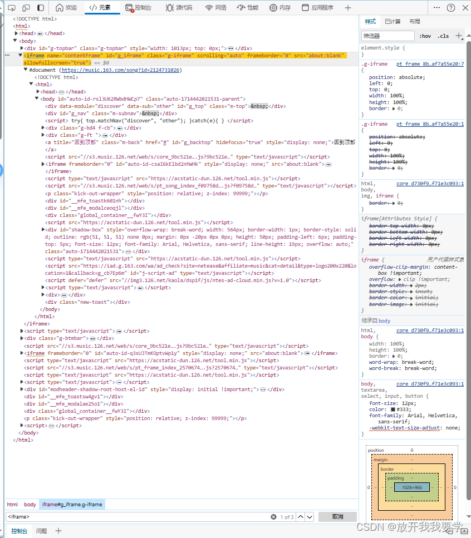
Task: Open pt_frame_8b..af7a55e20:1 stylesheet link
Action: pyautogui.click(x=430, y=124)
